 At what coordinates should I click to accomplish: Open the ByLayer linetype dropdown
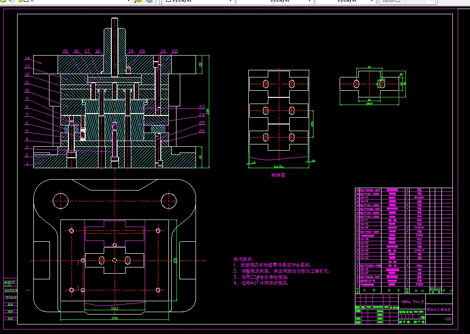click(x=274, y=1)
